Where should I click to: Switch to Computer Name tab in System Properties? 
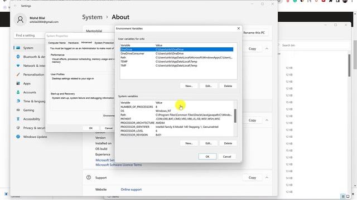[57, 43]
